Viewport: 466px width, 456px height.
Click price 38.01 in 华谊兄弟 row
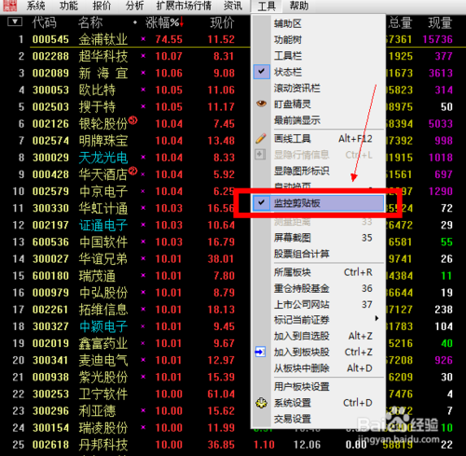pos(221,259)
